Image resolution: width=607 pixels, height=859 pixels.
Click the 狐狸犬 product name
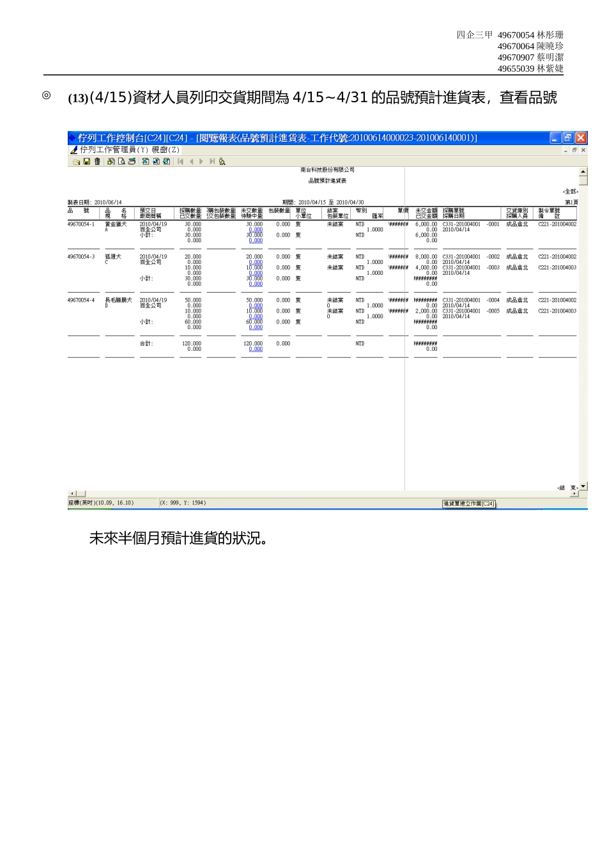pos(113,257)
